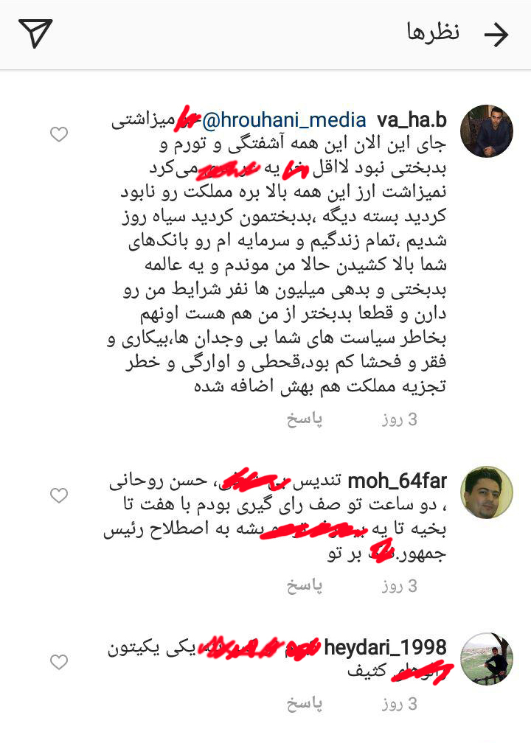Click the 3 روز timestamp under va_ha.b comment

[x=399, y=419]
